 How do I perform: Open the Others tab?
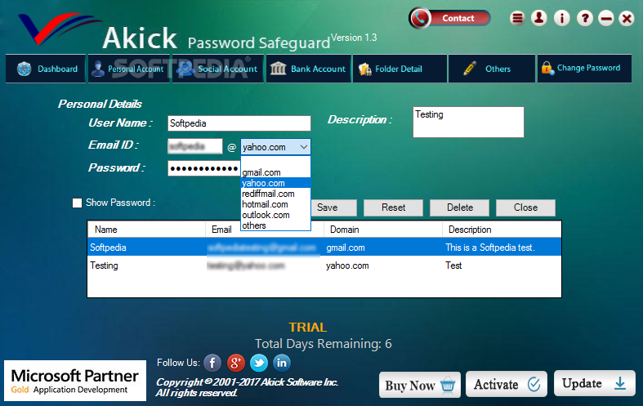coord(492,69)
